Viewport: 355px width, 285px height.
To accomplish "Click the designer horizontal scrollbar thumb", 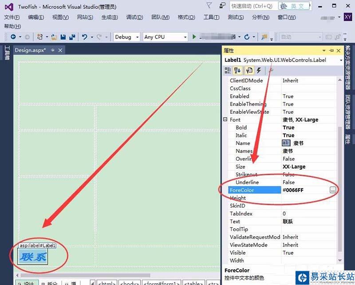I will (85, 275).
